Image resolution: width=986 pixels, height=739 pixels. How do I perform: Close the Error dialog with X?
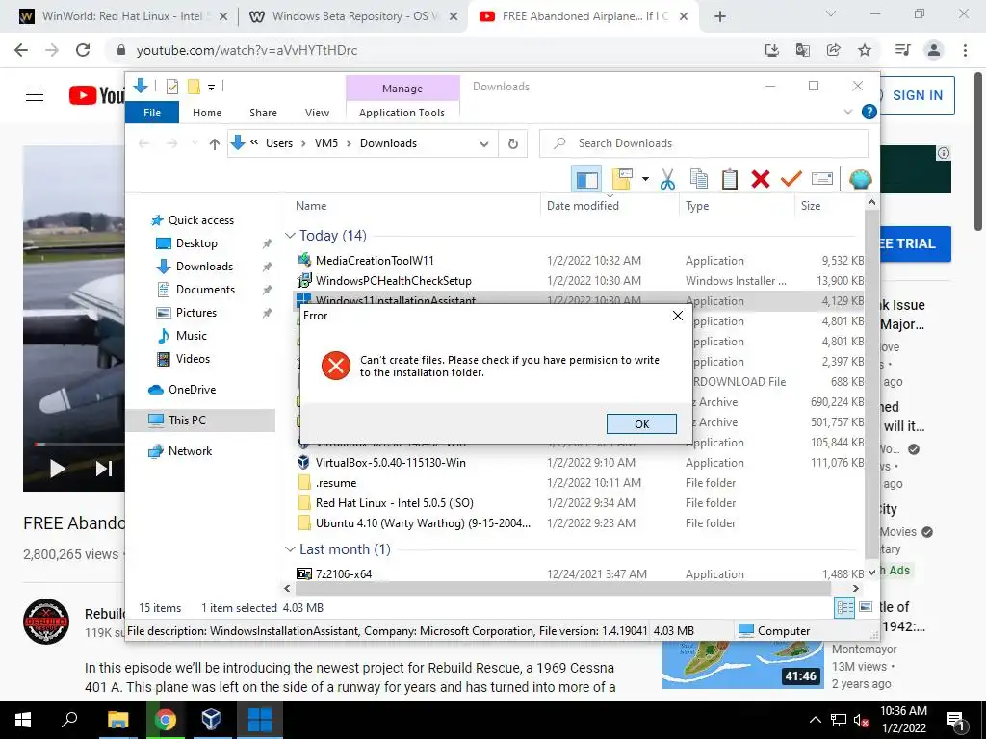(x=677, y=316)
